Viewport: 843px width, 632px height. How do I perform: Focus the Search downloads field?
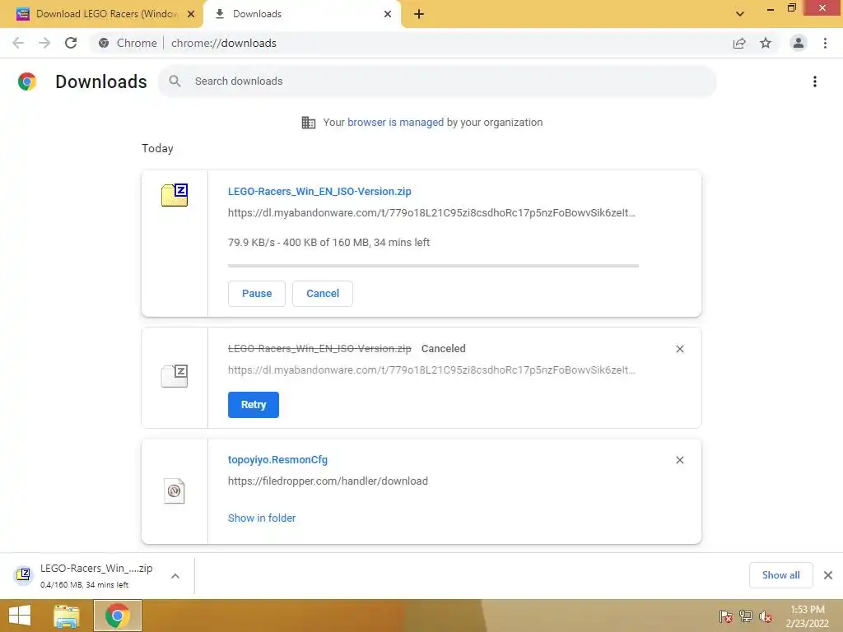pos(437,81)
